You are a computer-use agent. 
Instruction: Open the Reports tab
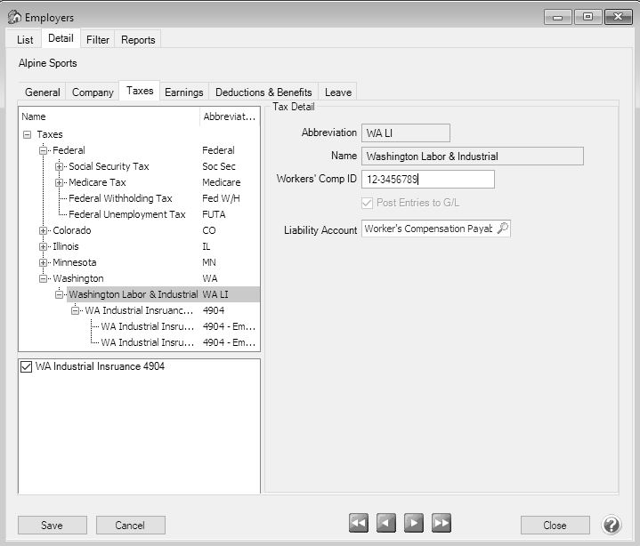pos(138,39)
